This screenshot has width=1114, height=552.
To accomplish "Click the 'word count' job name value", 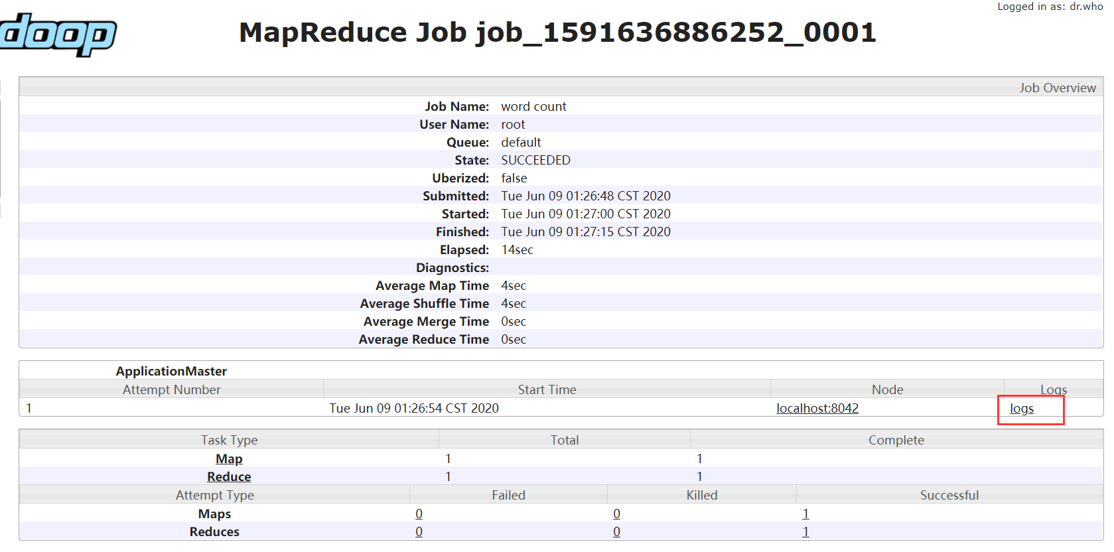I will pyautogui.click(x=533, y=107).
